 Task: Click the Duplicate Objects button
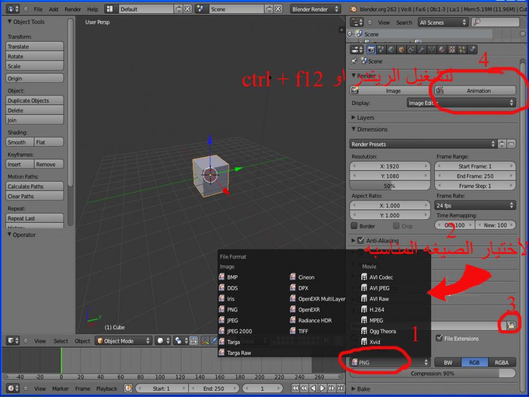click(34, 100)
